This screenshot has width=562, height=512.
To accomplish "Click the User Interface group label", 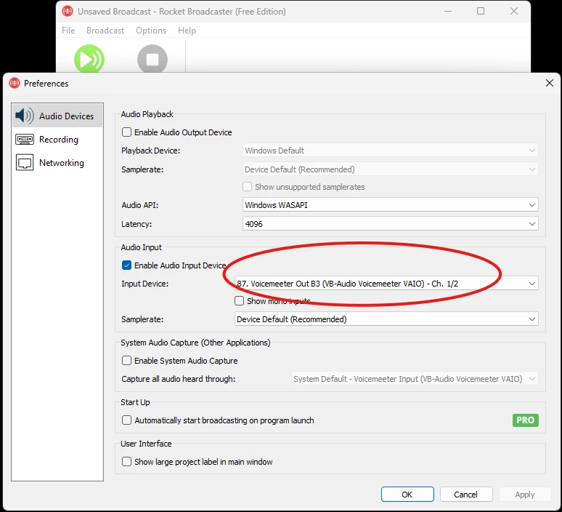I will tap(146, 444).
